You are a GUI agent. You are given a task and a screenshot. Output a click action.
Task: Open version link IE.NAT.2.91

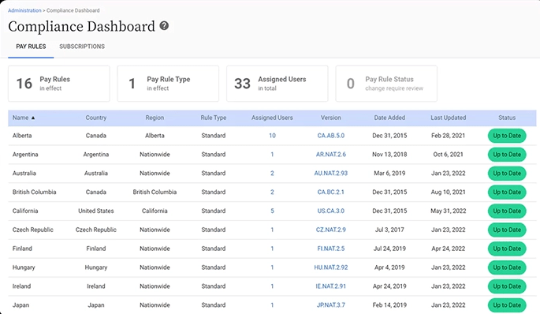[330, 286]
